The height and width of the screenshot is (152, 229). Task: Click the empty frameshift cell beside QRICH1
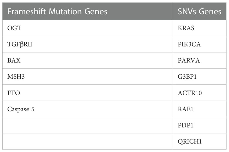coord(88,141)
